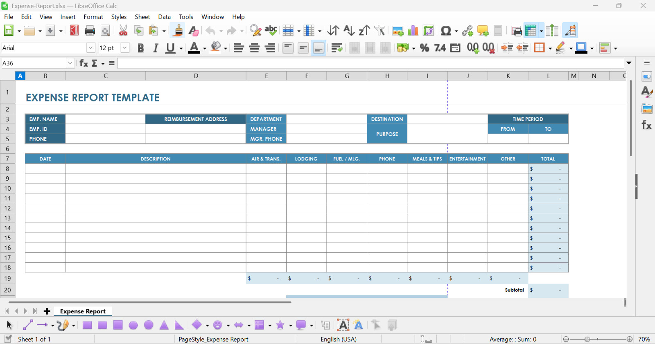655x344 pixels.
Task: Toggle Align Bottom vertical alignment
Action: pyautogui.click(x=318, y=48)
